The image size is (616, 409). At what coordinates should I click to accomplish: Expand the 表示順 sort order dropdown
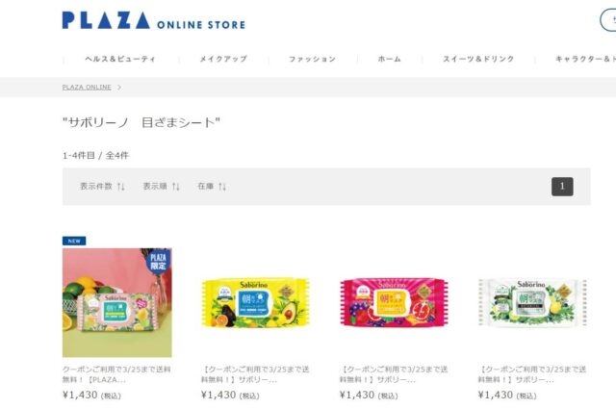click(161, 187)
